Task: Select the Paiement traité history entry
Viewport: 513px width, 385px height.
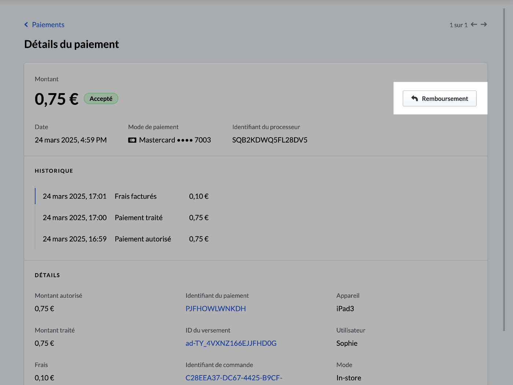Action: pos(126,217)
